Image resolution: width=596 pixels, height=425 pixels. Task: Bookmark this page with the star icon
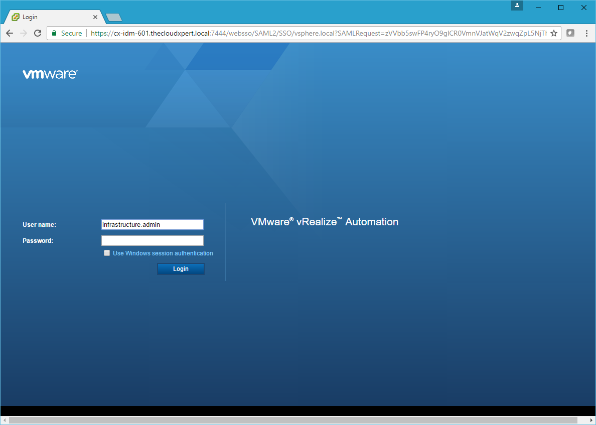[x=554, y=33]
